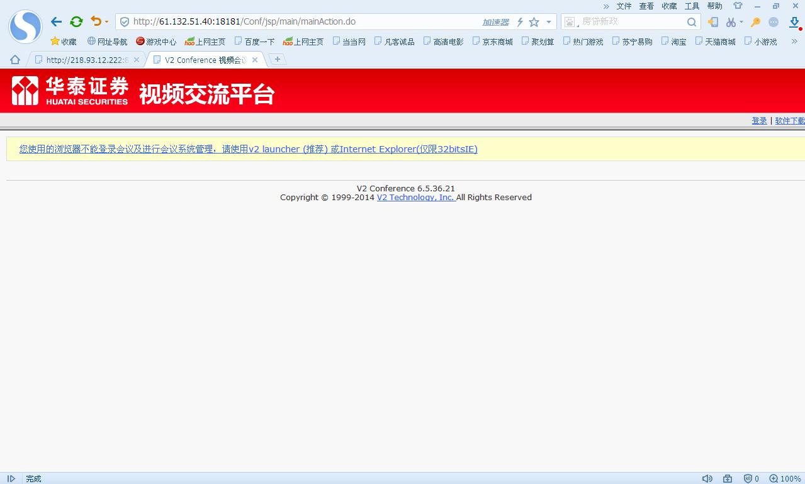Open the 高清电影 bookmark

click(x=444, y=42)
